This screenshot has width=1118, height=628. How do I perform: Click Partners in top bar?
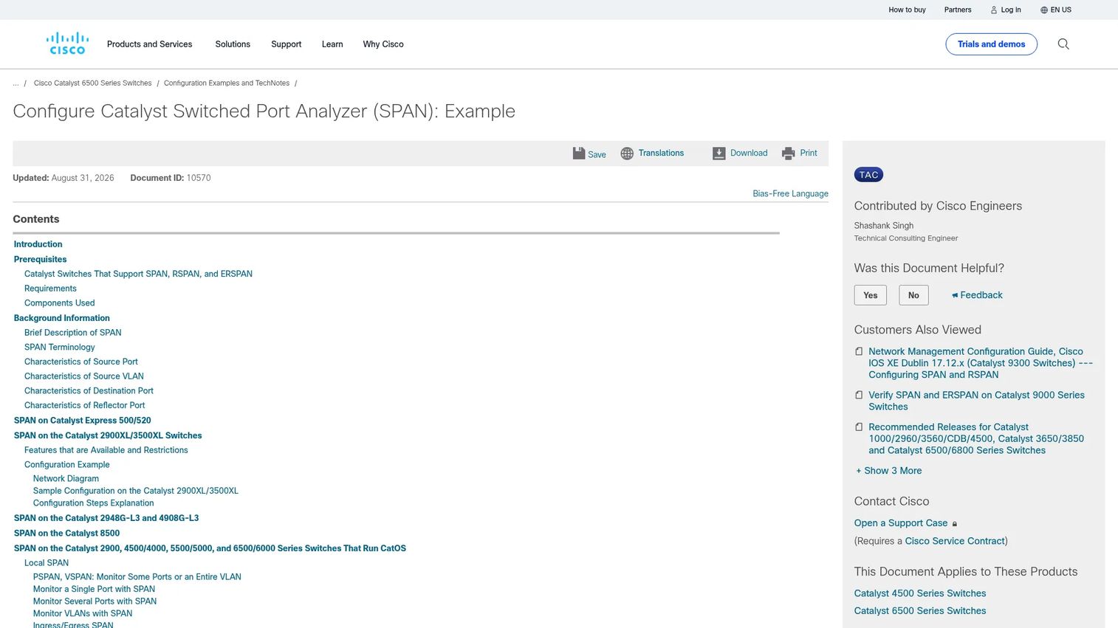click(958, 10)
